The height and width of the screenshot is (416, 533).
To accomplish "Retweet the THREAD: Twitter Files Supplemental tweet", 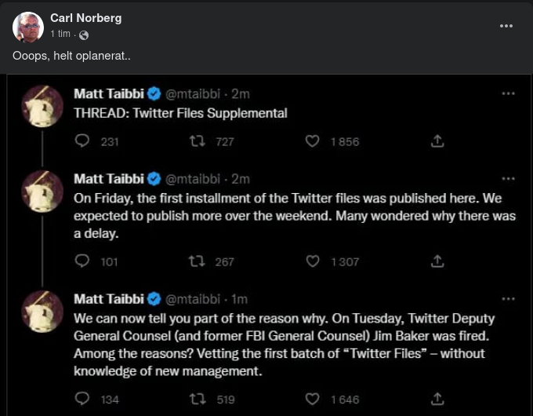I will 198,141.
